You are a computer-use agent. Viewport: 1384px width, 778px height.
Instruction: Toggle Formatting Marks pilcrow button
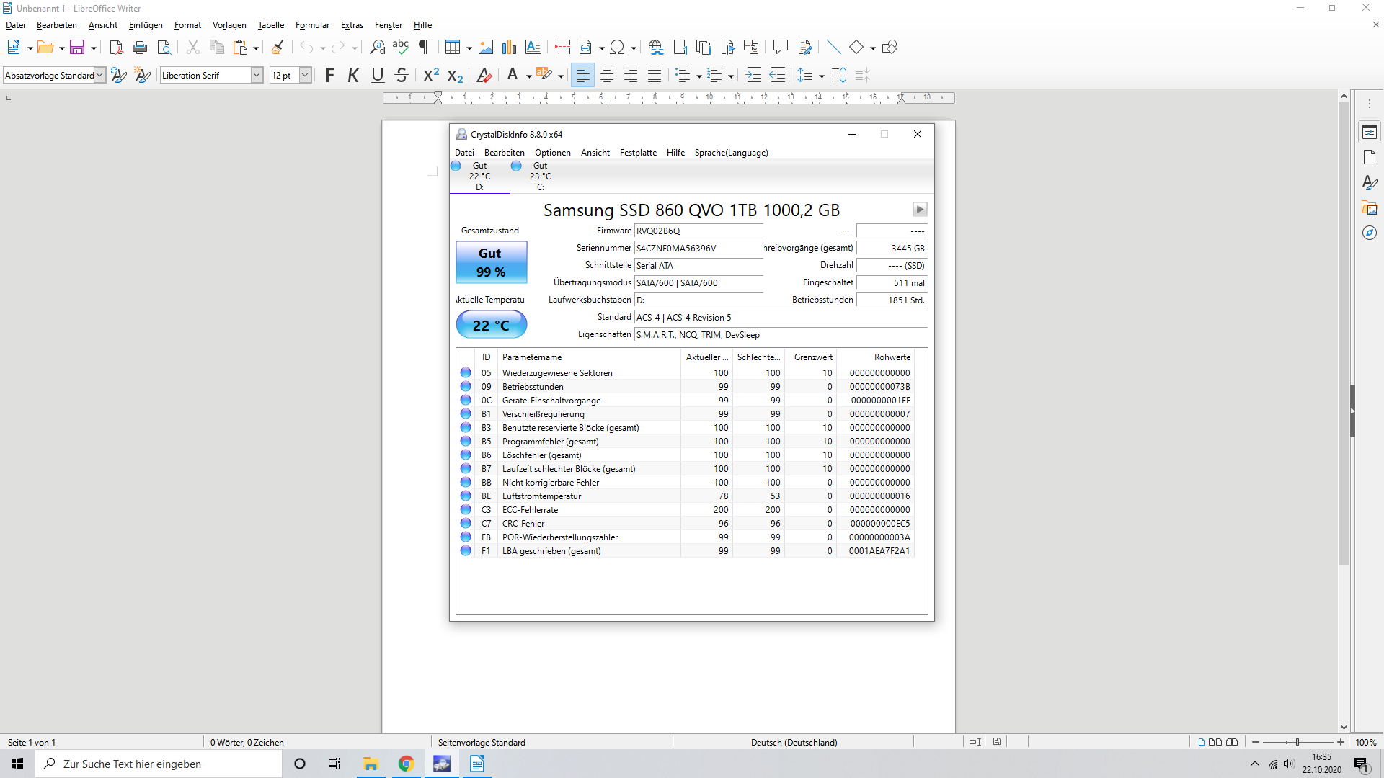click(x=424, y=48)
